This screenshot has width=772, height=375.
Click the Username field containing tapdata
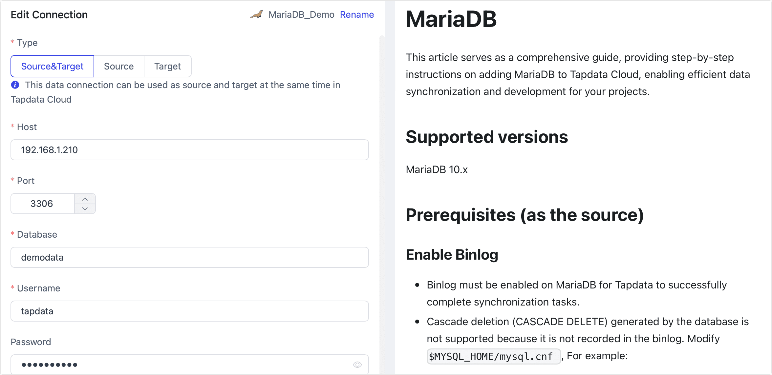189,311
